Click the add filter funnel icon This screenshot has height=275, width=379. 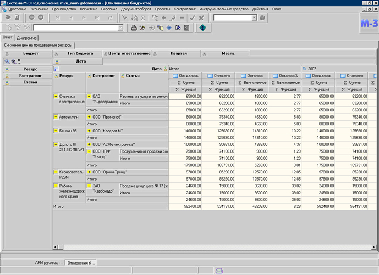[9, 27]
